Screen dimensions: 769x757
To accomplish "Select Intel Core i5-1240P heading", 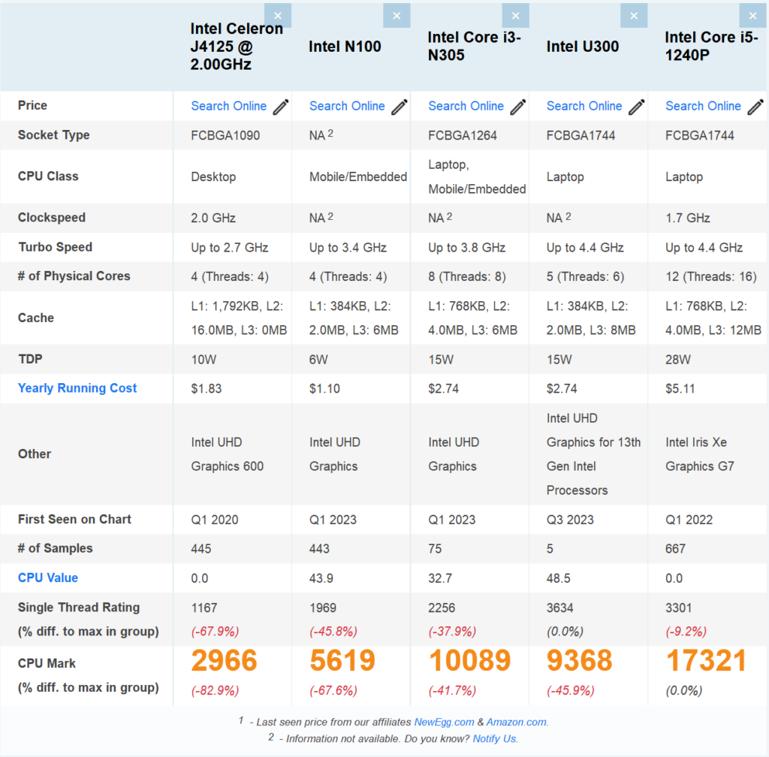I will coord(711,47).
